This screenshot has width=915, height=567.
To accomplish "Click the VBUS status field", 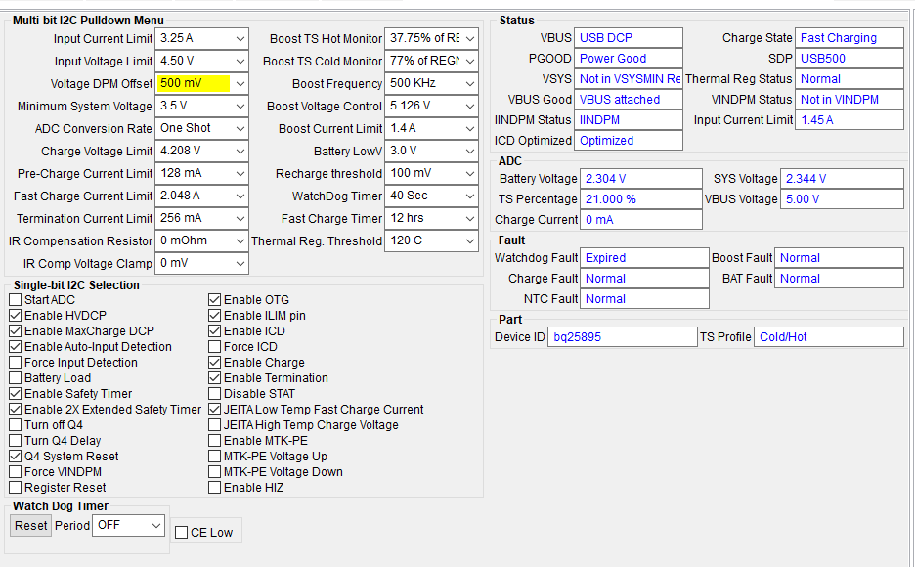I will 629,38.
